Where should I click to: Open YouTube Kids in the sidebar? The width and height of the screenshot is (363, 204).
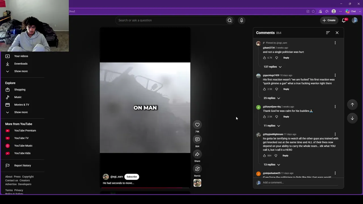coord(23,153)
